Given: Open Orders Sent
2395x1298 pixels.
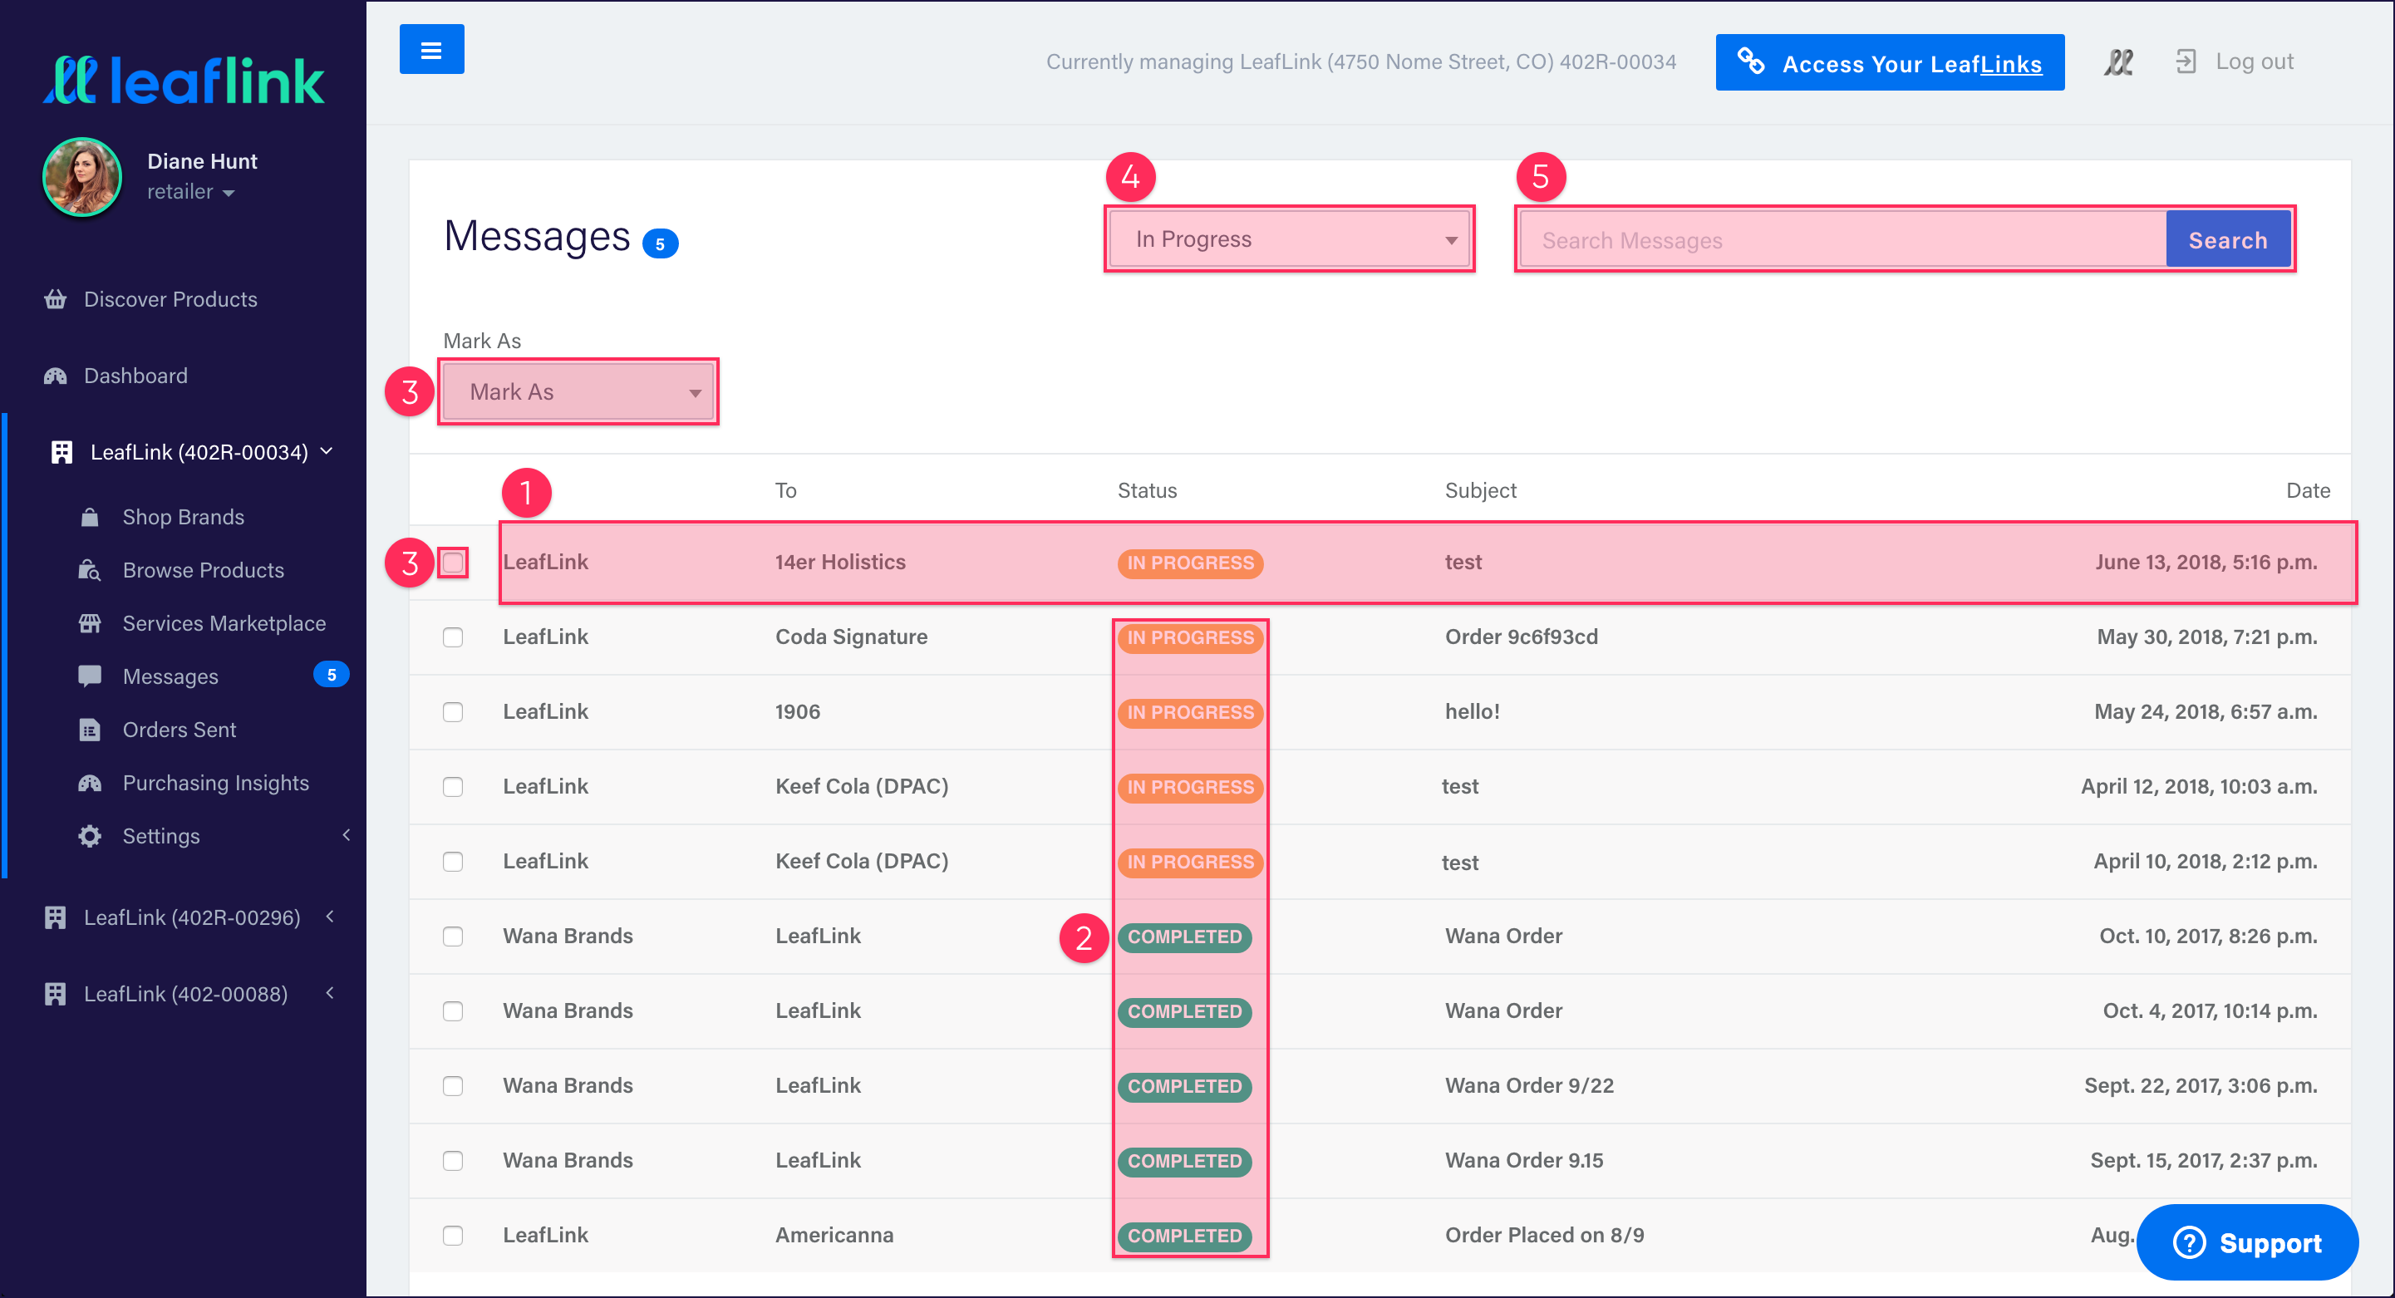Looking at the screenshot, I should (x=180, y=730).
